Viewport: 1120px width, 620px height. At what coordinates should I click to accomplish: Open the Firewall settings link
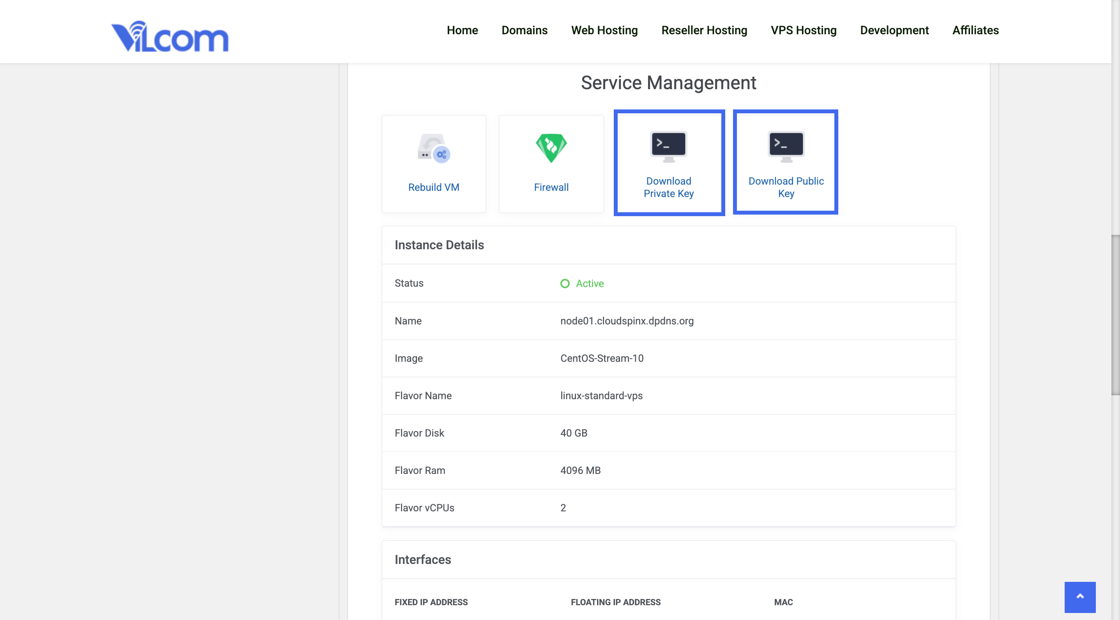(551, 187)
